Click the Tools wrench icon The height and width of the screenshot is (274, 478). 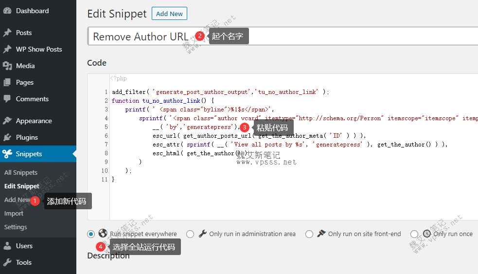click(7, 262)
